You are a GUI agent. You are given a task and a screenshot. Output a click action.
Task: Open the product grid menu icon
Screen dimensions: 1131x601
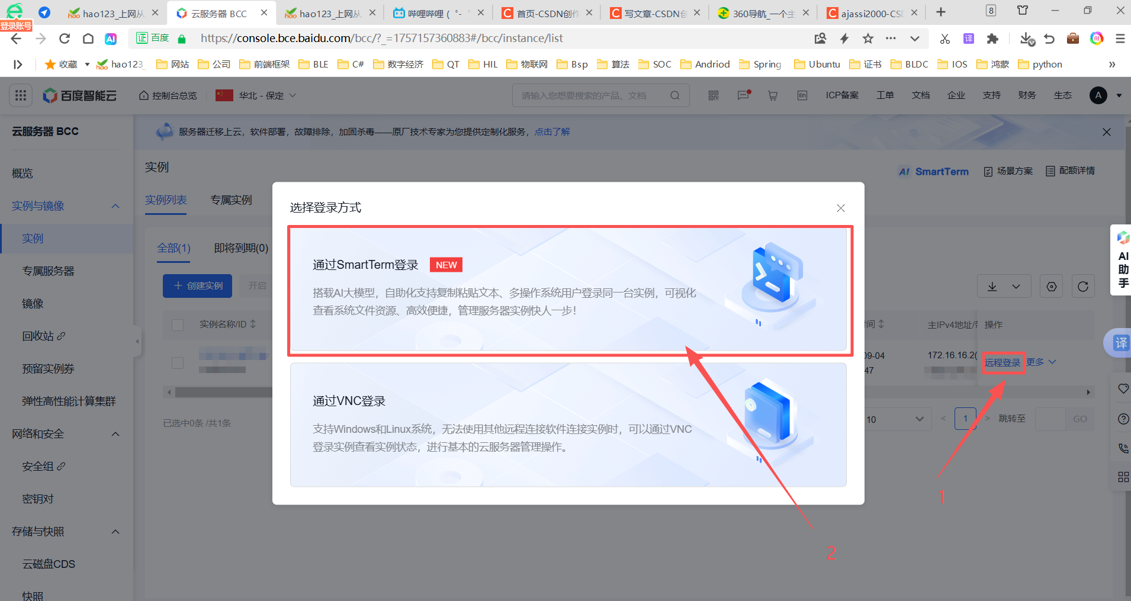tap(21, 95)
